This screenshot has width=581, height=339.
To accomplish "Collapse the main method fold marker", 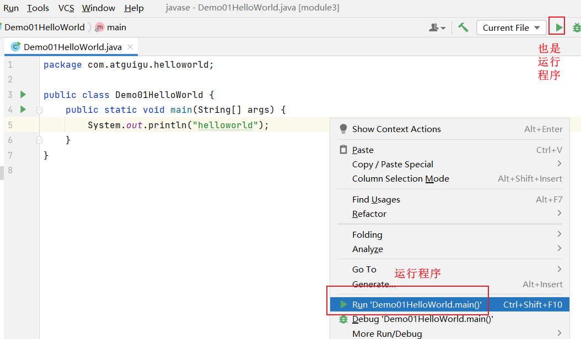I will 39,110.
